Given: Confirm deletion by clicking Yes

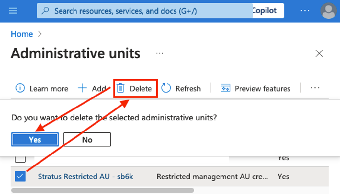Looking at the screenshot, I should pos(35,139).
